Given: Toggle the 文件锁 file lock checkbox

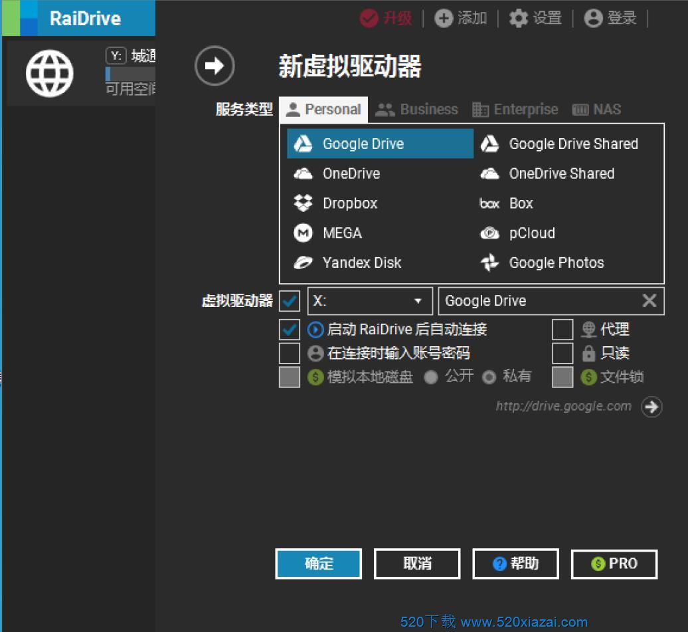Looking at the screenshot, I should coord(562,377).
